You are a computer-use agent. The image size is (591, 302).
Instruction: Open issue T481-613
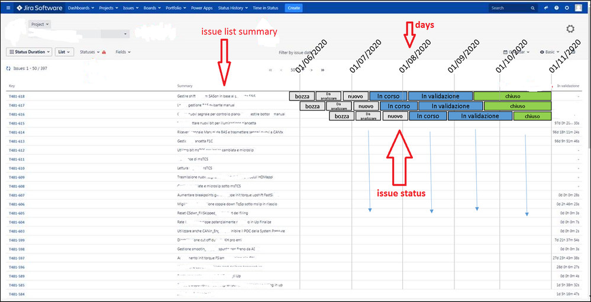tap(17, 142)
